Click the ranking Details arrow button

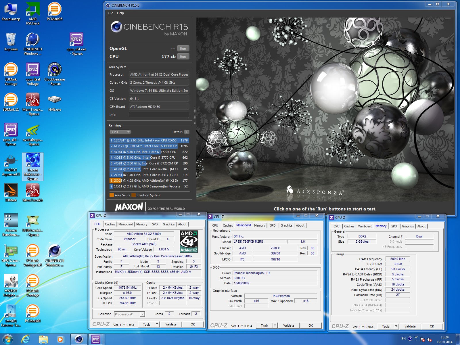(187, 132)
